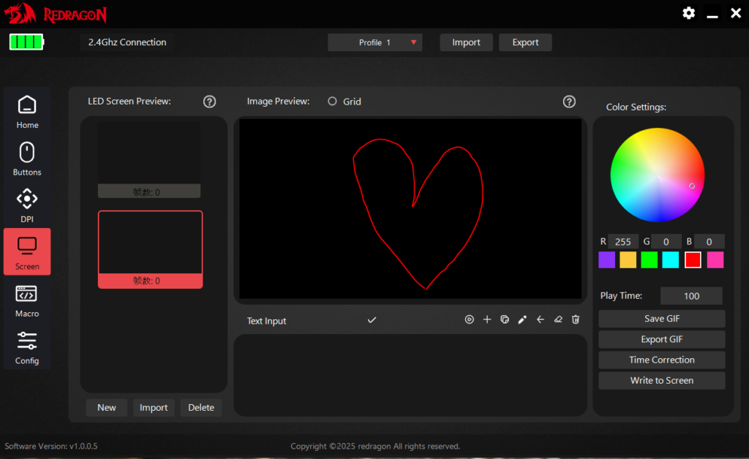This screenshot has width=749, height=459.
Task: Open help for LED Screen Preview
Action: point(209,102)
